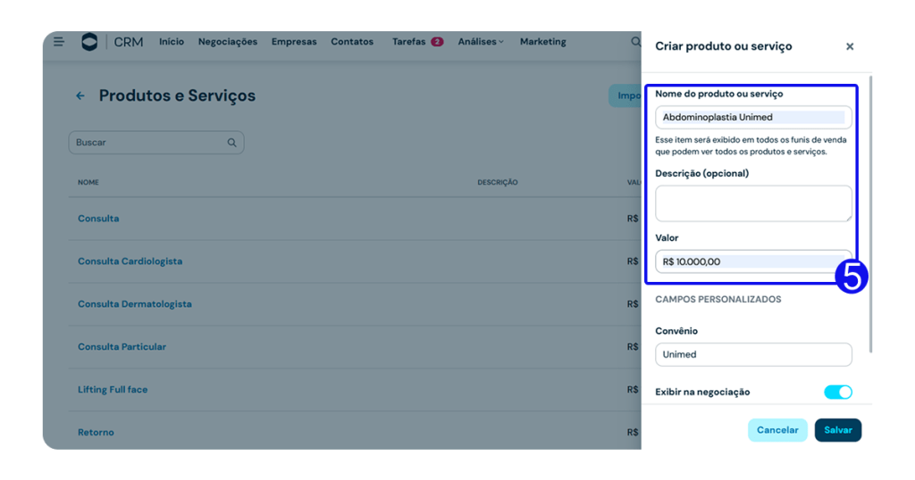Image resolution: width=915 pixels, height=480 pixels.
Task: Open the Negociações menu
Action: pos(228,42)
